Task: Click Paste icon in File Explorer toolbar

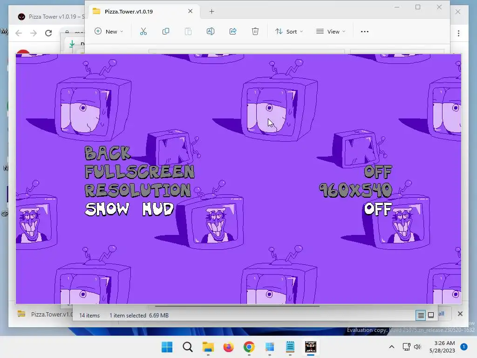Action: (x=188, y=31)
